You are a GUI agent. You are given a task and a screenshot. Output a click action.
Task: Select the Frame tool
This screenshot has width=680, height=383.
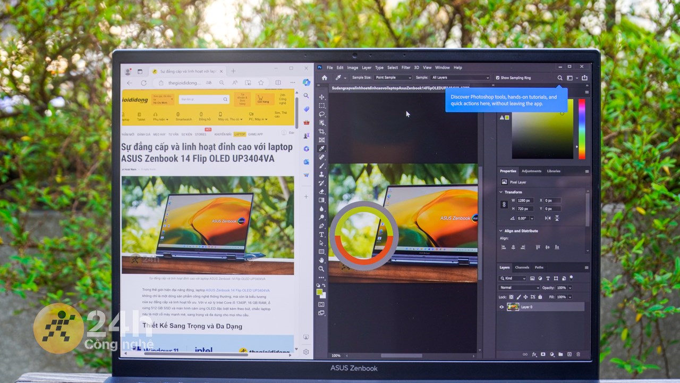point(321,140)
